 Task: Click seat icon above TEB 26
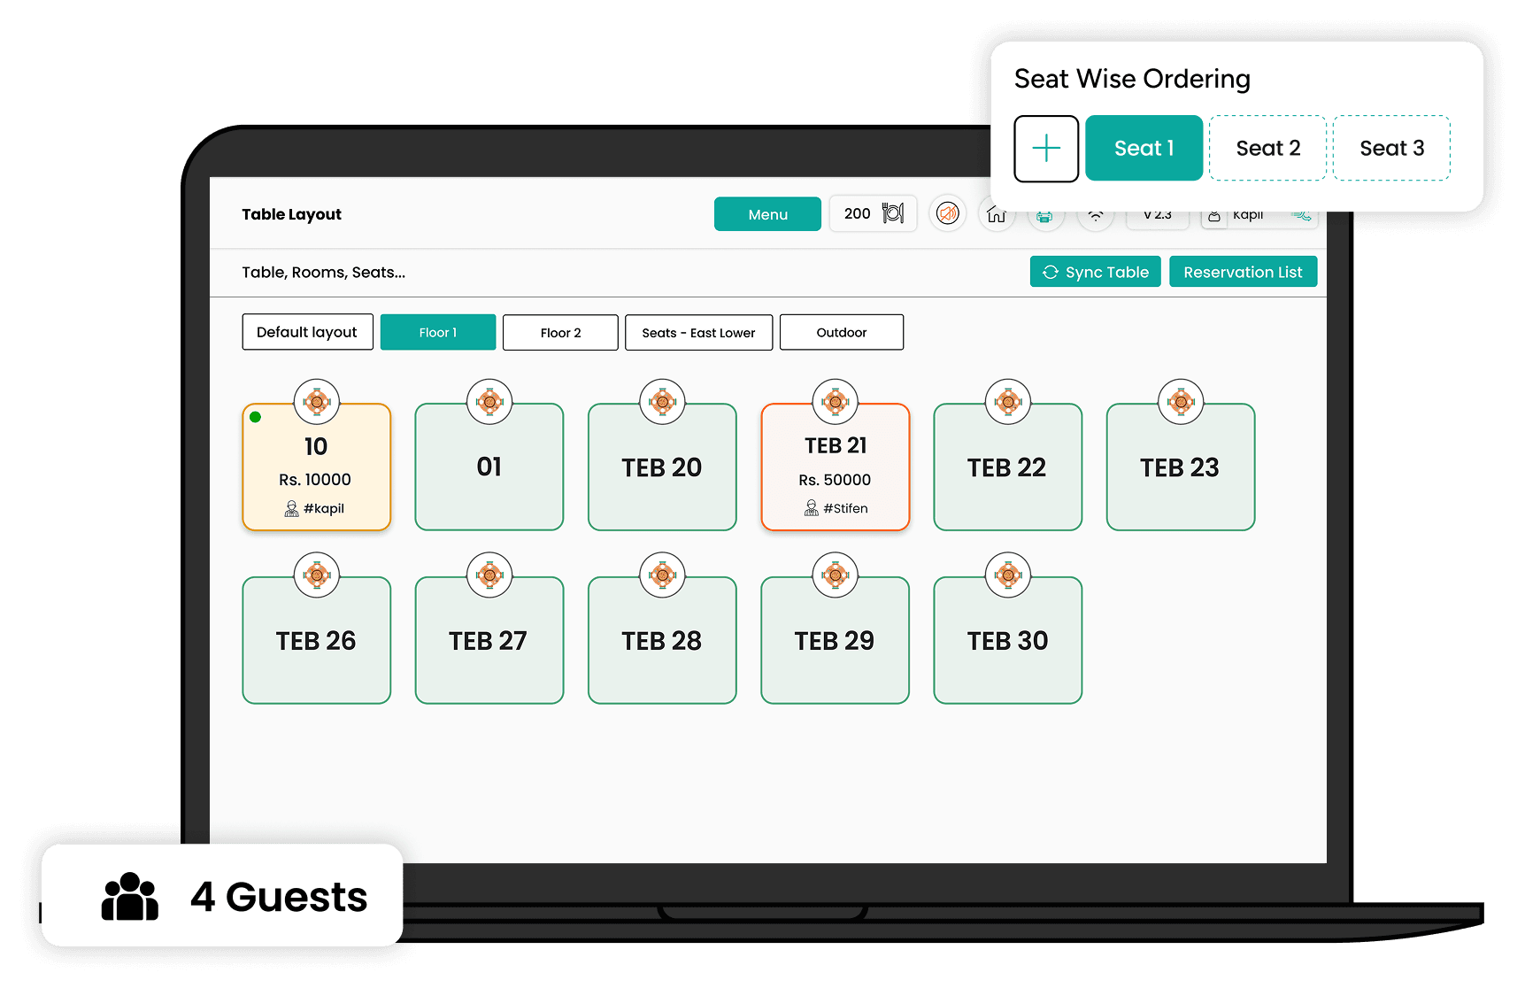click(x=317, y=575)
